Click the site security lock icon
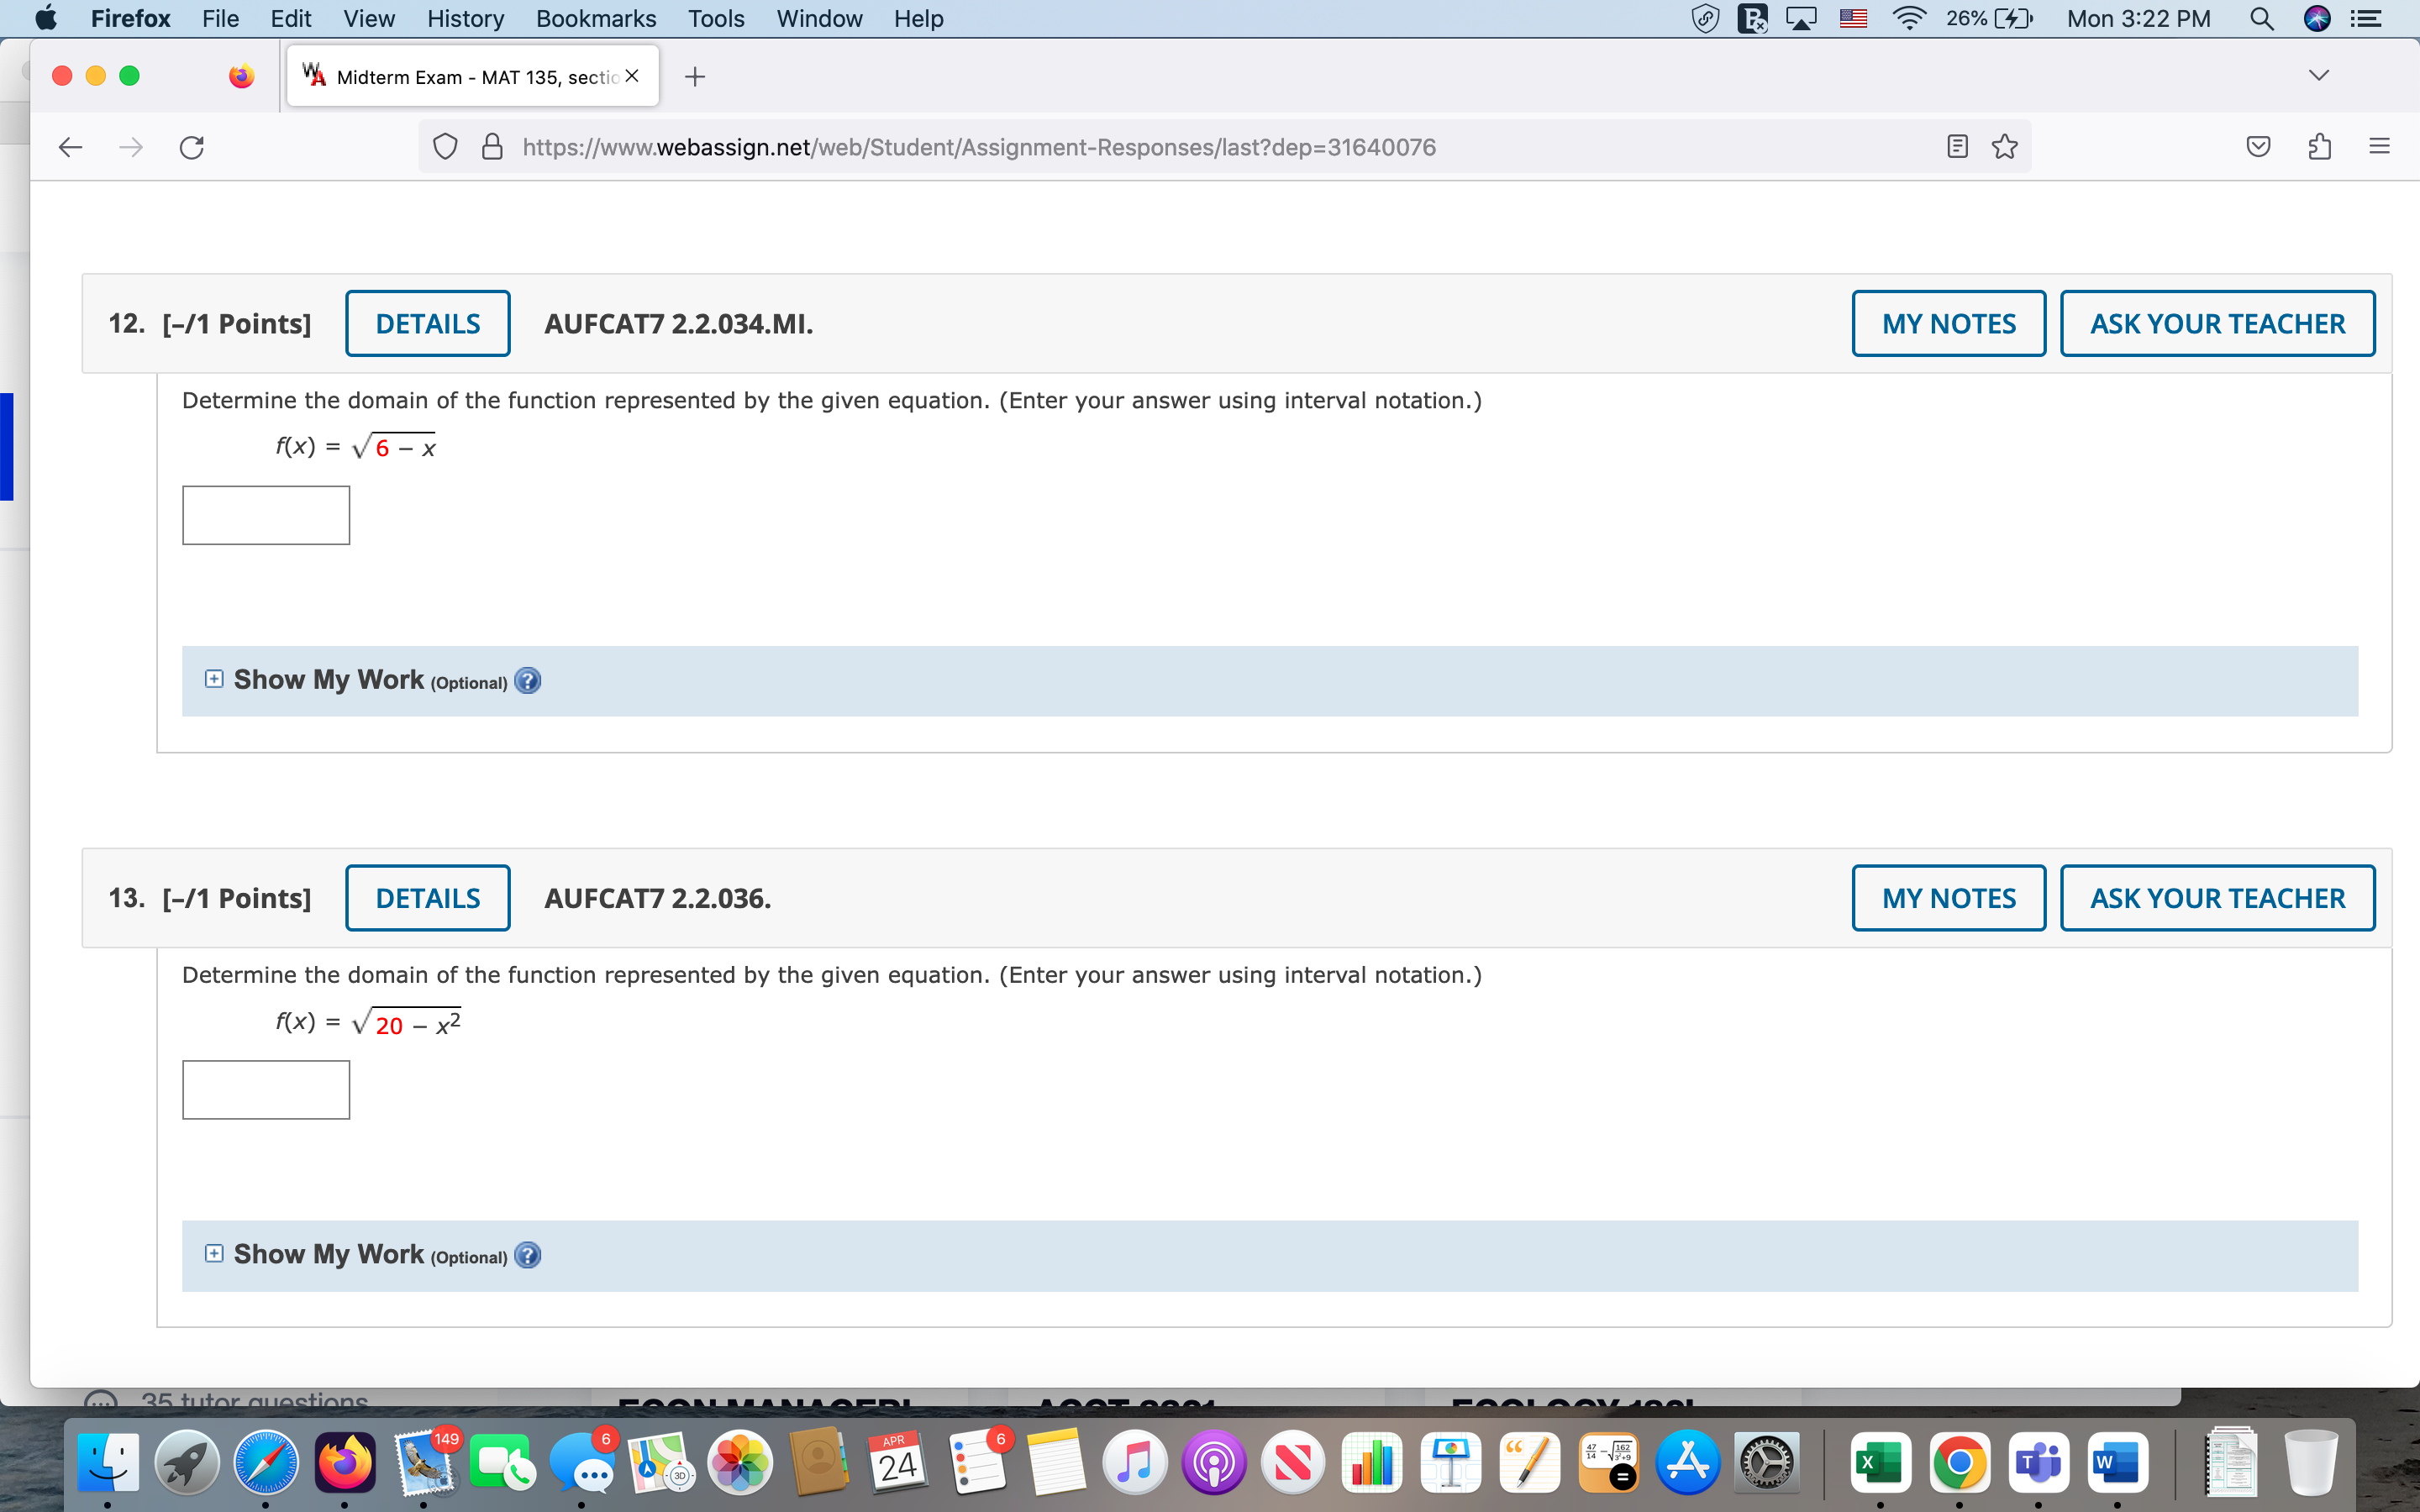The width and height of the screenshot is (2420, 1512). click(491, 147)
